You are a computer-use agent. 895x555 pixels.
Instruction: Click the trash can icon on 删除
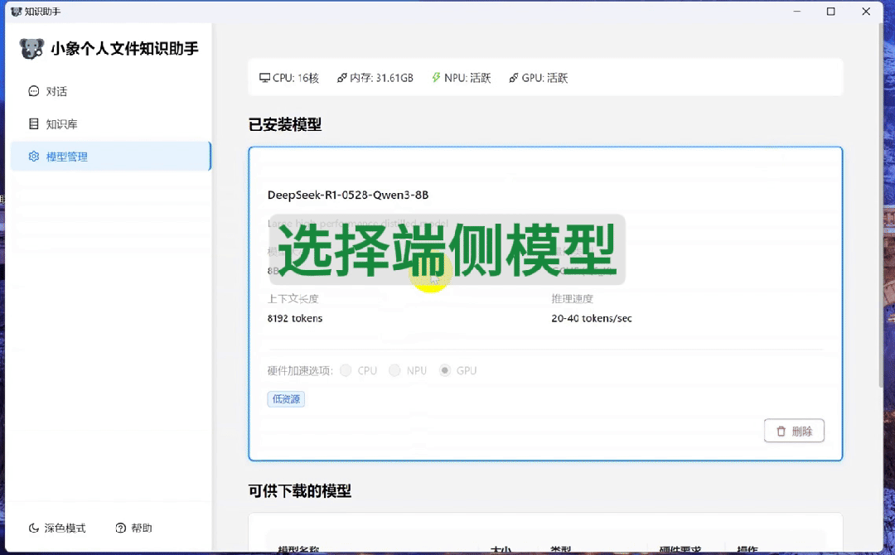pyautogui.click(x=781, y=431)
